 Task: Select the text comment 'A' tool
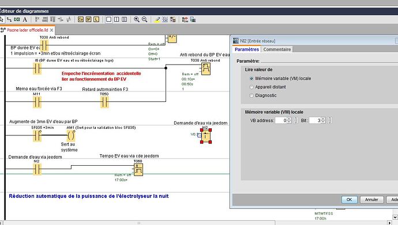(x=25, y=20)
